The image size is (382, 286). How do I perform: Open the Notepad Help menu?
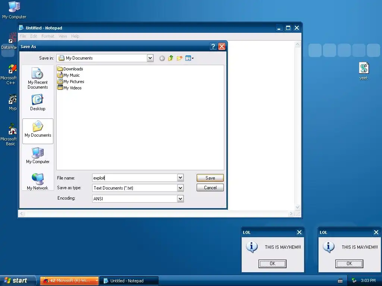75,36
